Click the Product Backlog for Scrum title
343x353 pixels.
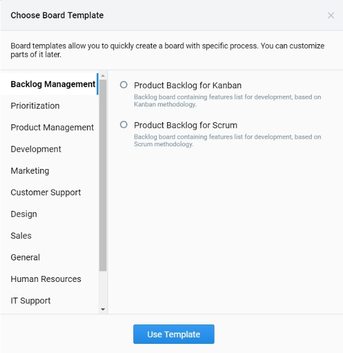click(x=185, y=125)
